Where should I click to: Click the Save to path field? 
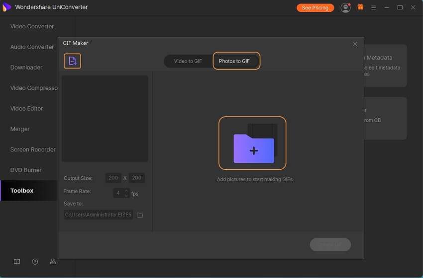pos(98,215)
